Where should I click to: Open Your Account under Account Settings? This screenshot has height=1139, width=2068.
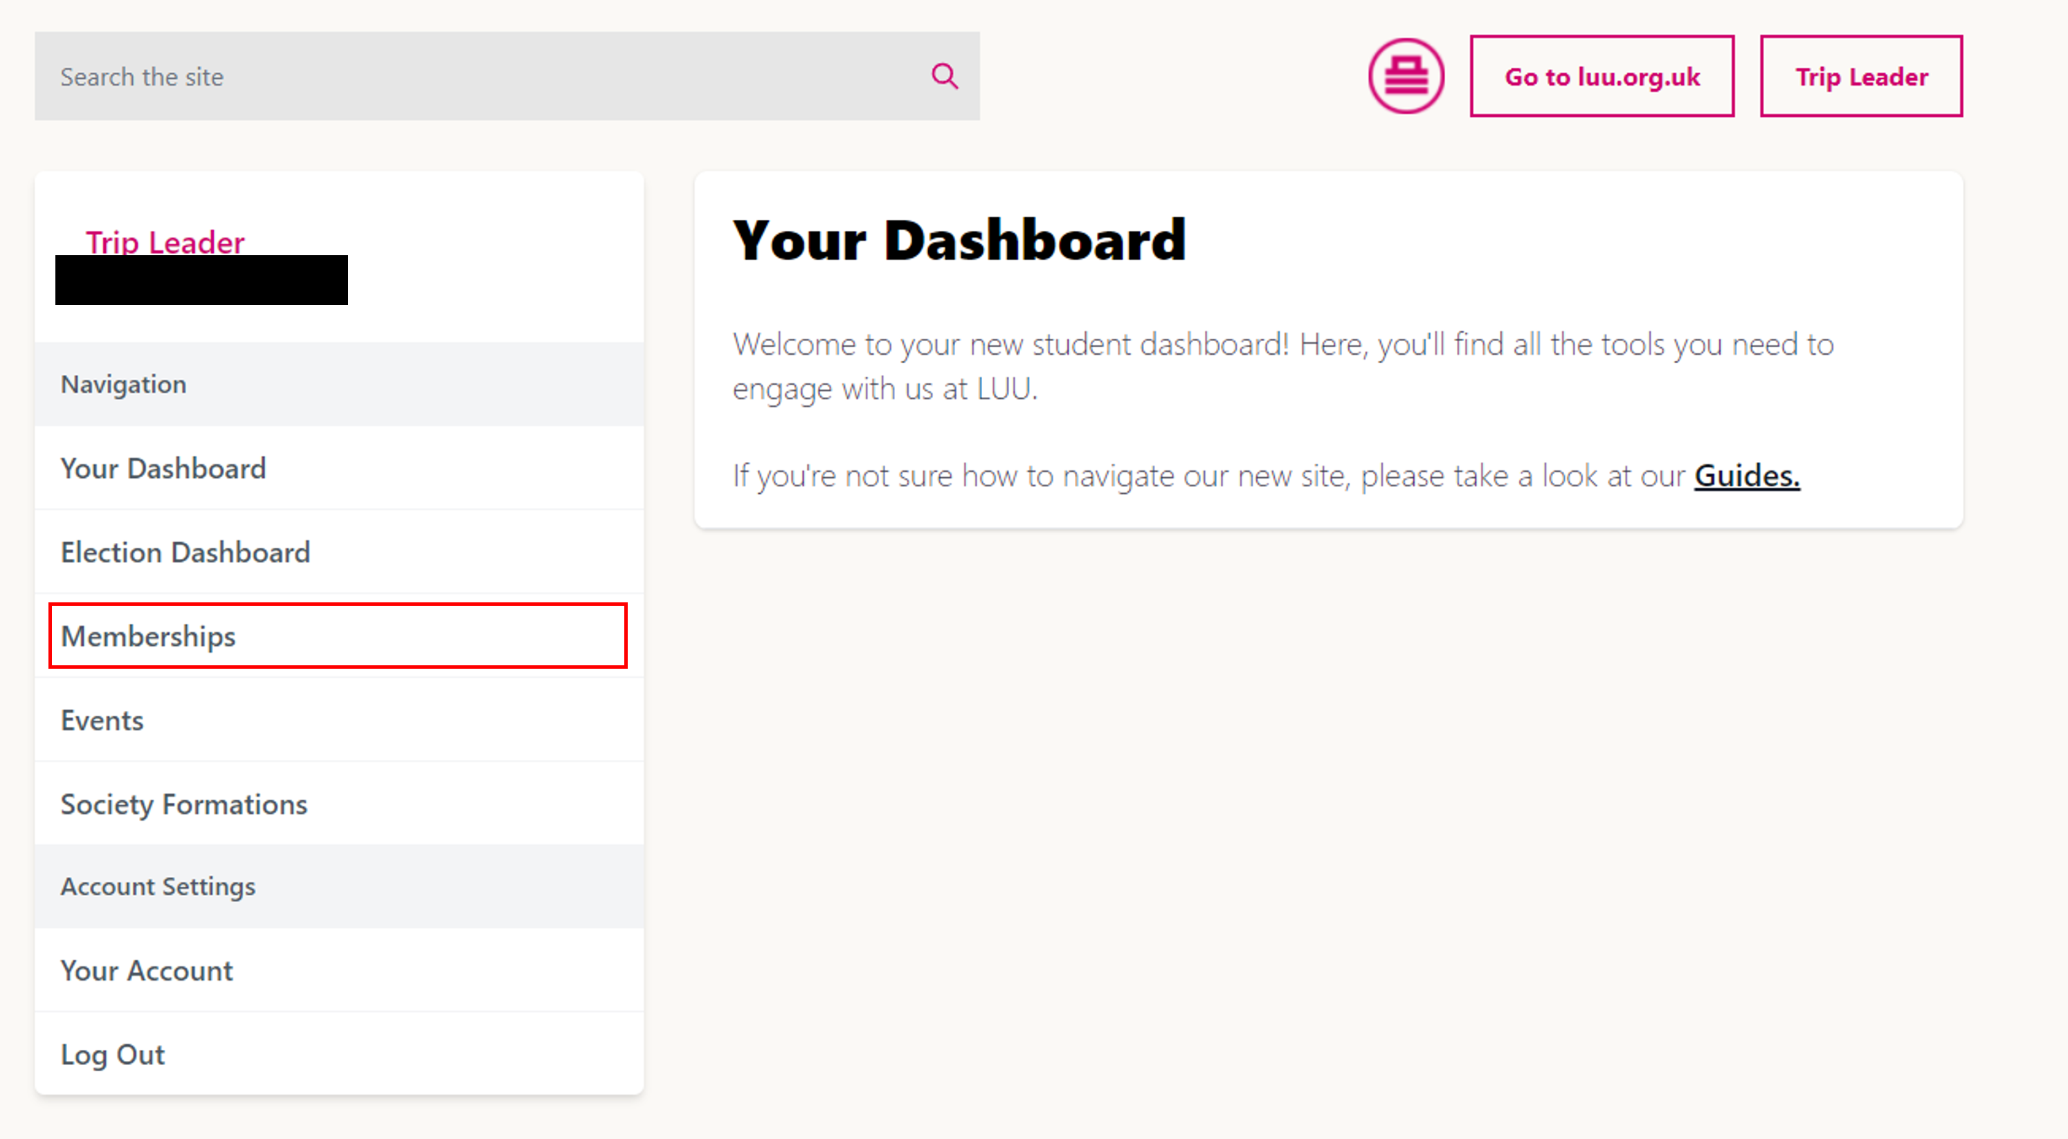pyautogui.click(x=338, y=970)
